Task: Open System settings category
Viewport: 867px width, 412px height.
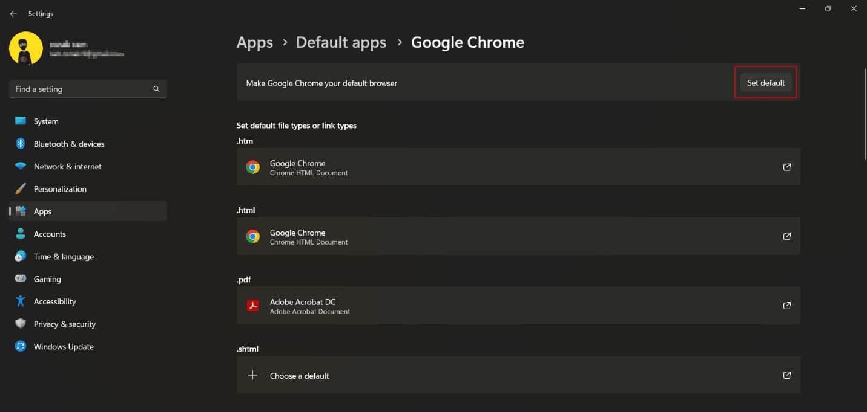Action: click(x=46, y=121)
